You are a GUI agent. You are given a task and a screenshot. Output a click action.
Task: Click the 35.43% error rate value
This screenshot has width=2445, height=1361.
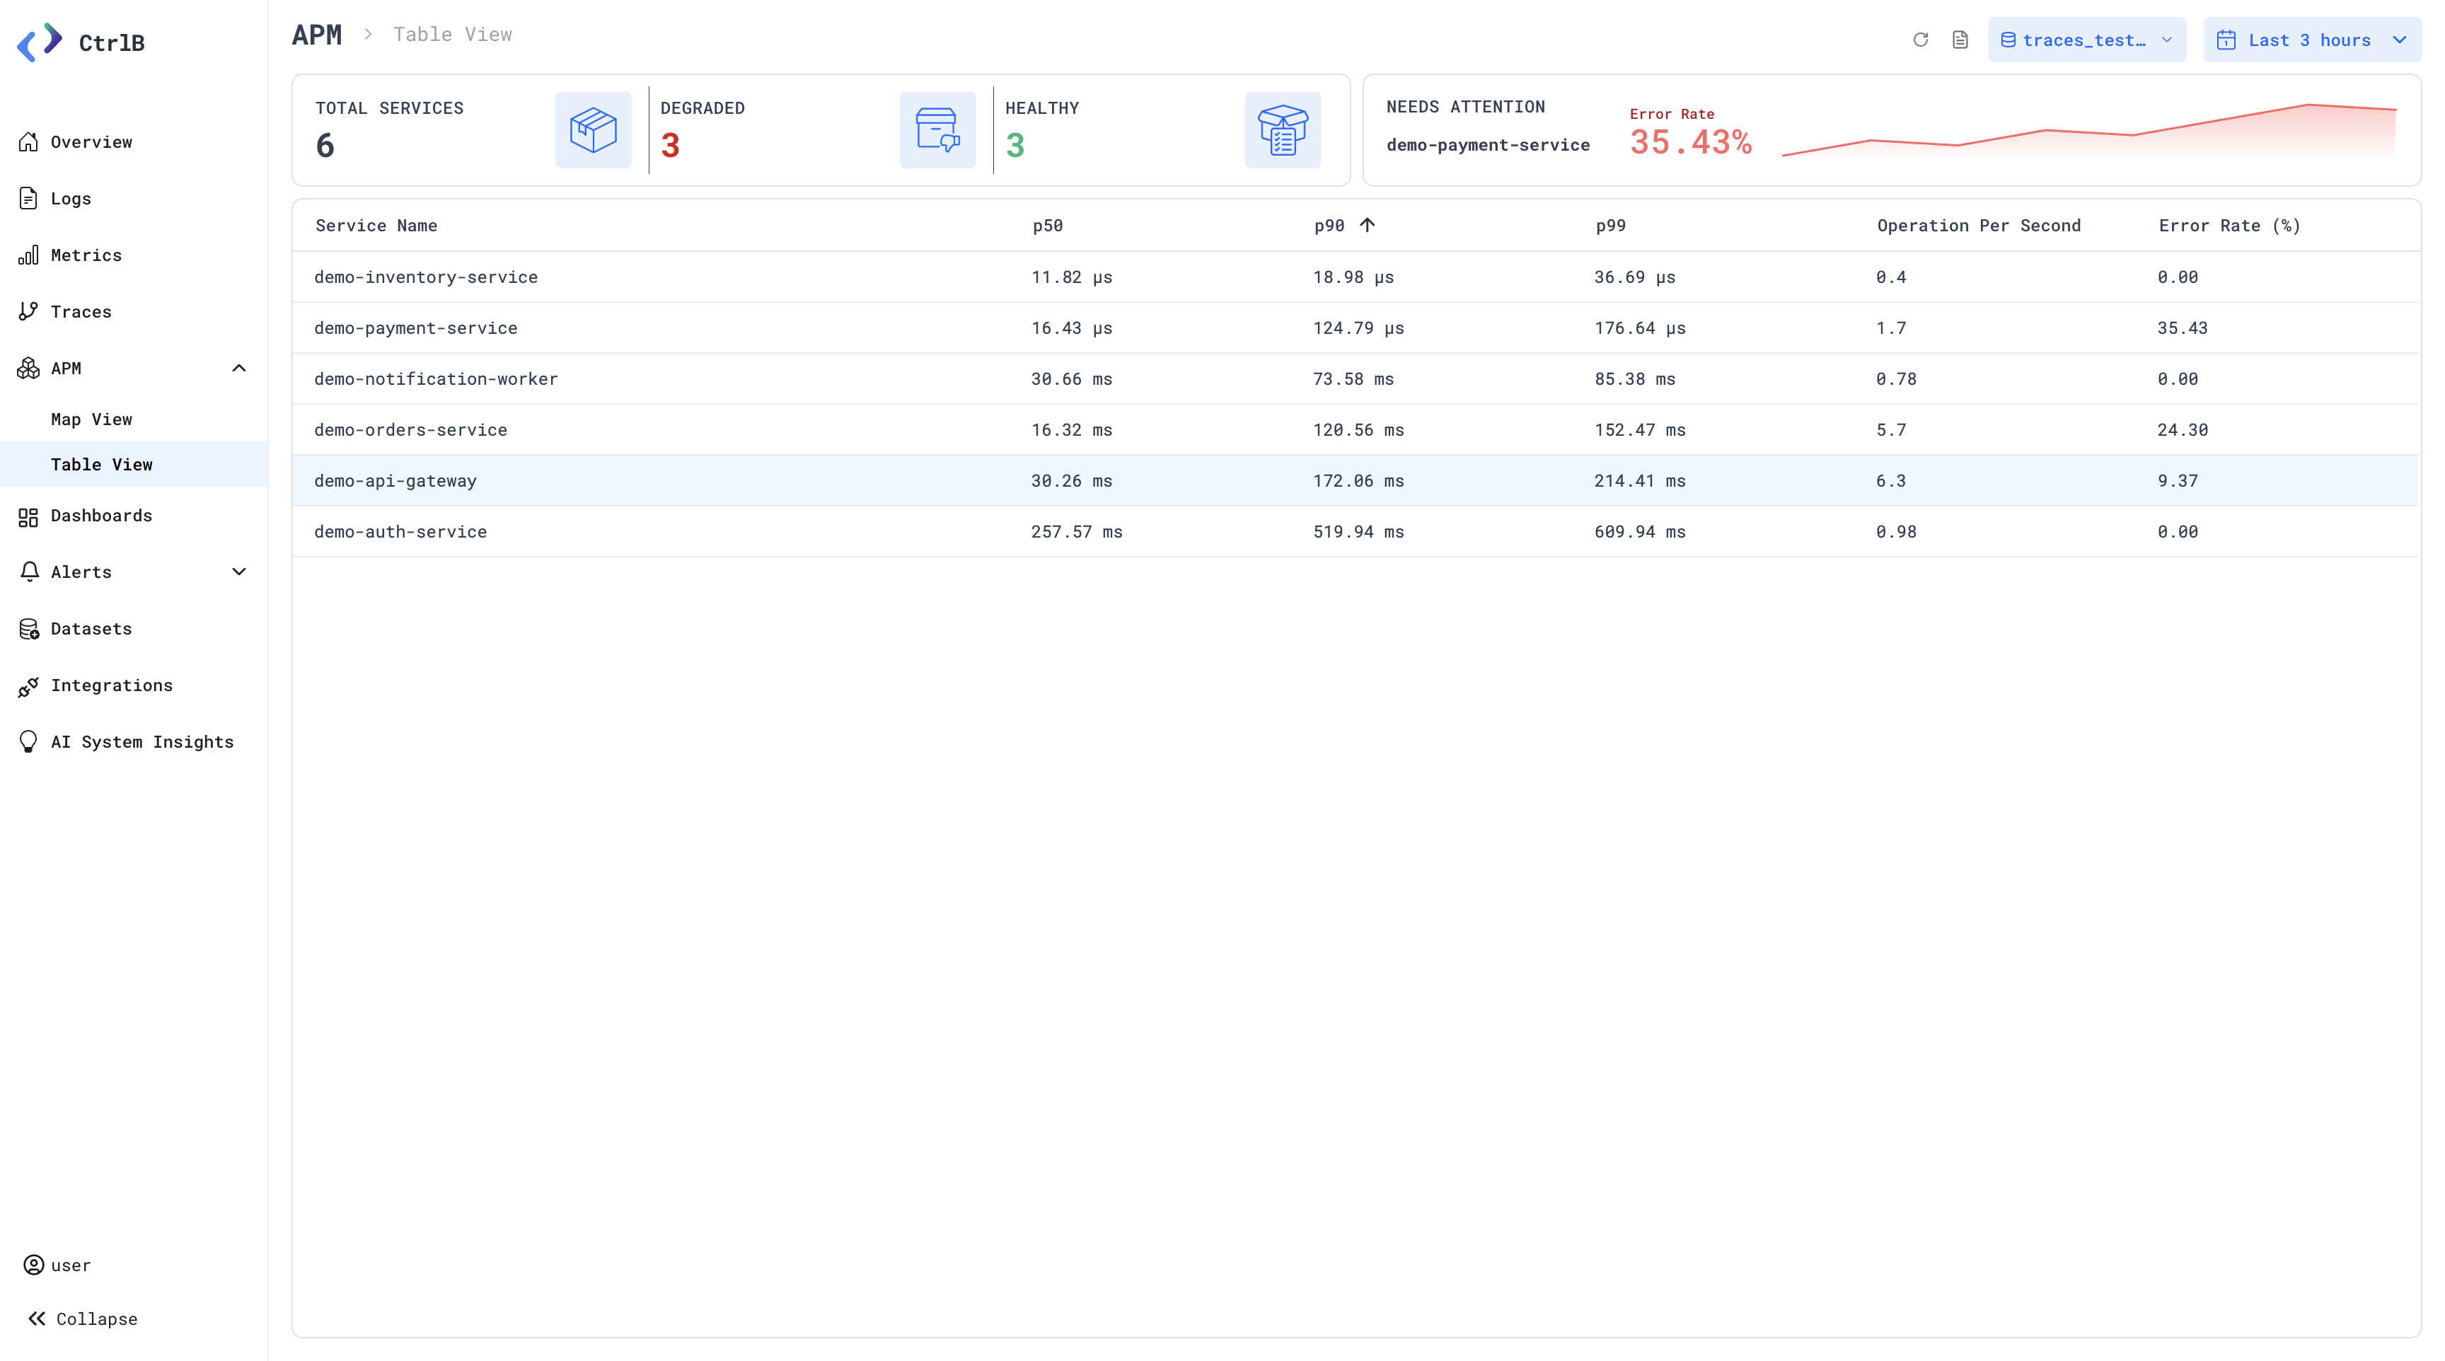tap(1690, 142)
